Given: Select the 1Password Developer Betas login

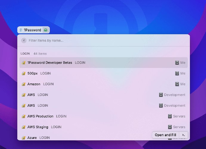Looking at the screenshot, I should pyautogui.click(x=103, y=63).
